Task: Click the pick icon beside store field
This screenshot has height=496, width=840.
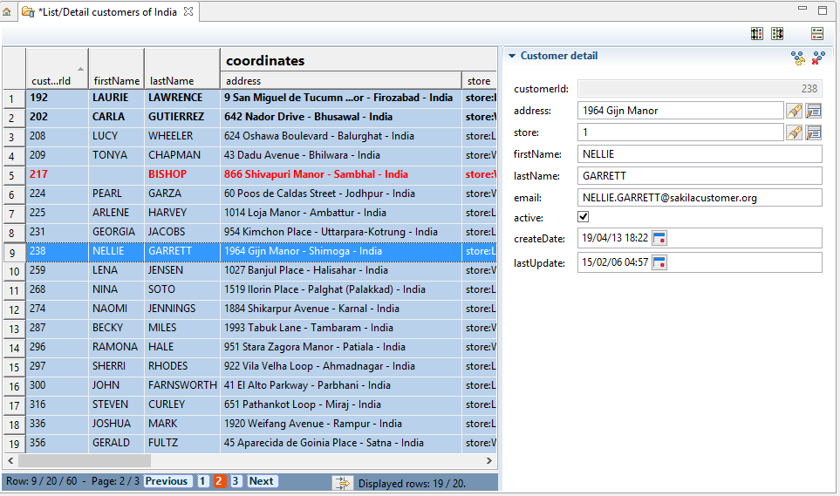Action: tap(794, 132)
